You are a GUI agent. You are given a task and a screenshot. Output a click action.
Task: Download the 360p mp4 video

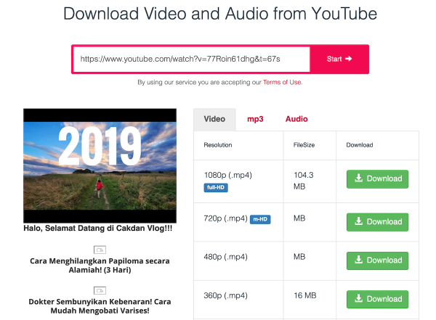point(377,299)
